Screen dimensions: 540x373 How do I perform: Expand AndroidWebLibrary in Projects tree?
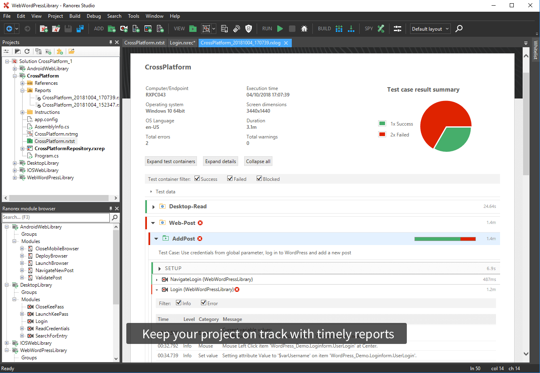coord(15,69)
